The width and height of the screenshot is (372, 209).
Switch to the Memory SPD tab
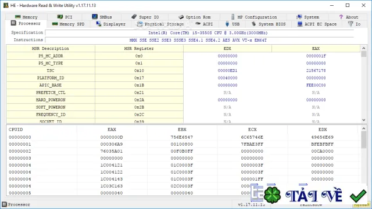tap(69, 24)
